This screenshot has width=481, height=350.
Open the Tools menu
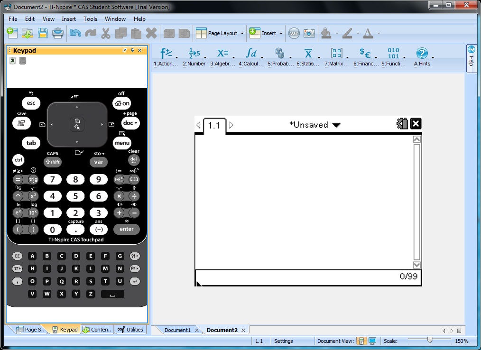pos(90,19)
